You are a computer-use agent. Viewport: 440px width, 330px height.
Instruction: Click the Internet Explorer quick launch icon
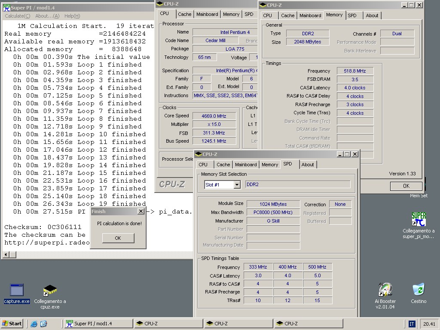(x=34, y=324)
